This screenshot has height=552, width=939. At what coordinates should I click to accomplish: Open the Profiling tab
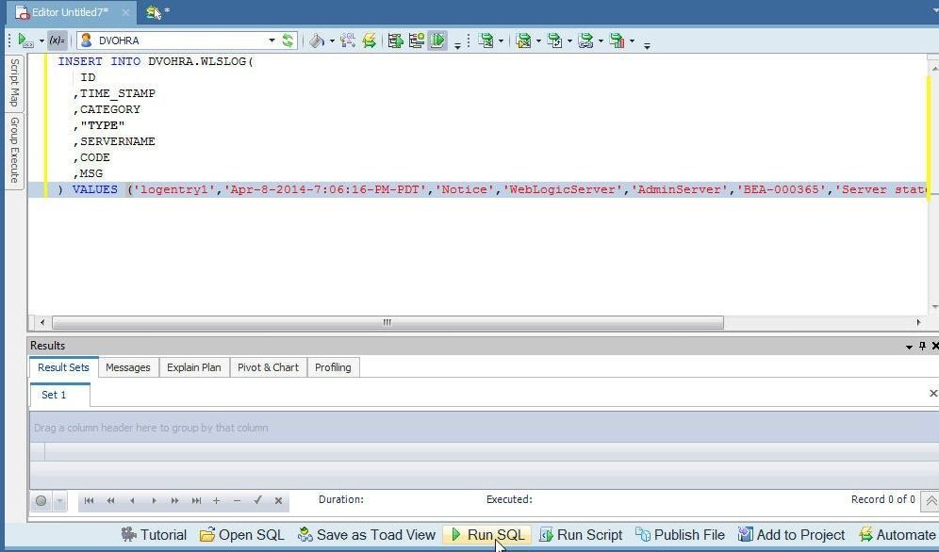[333, 367]
